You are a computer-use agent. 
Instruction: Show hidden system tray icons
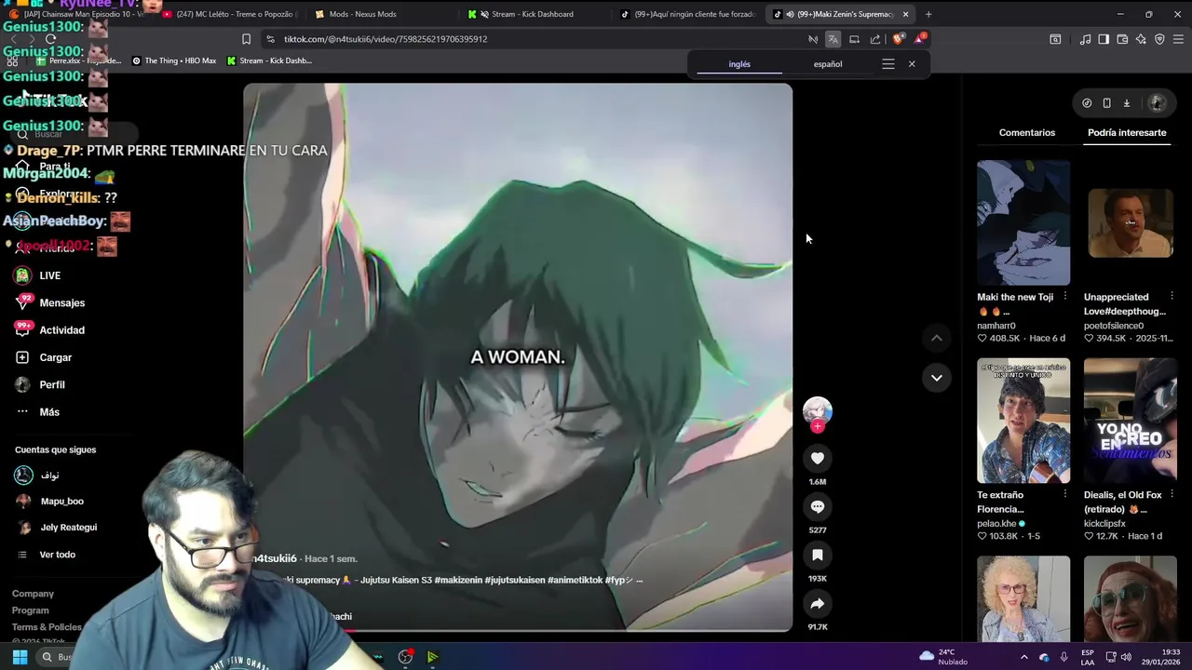[1024, 657]
